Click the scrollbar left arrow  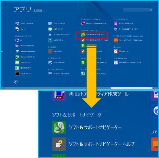click(x=3, y=88)
